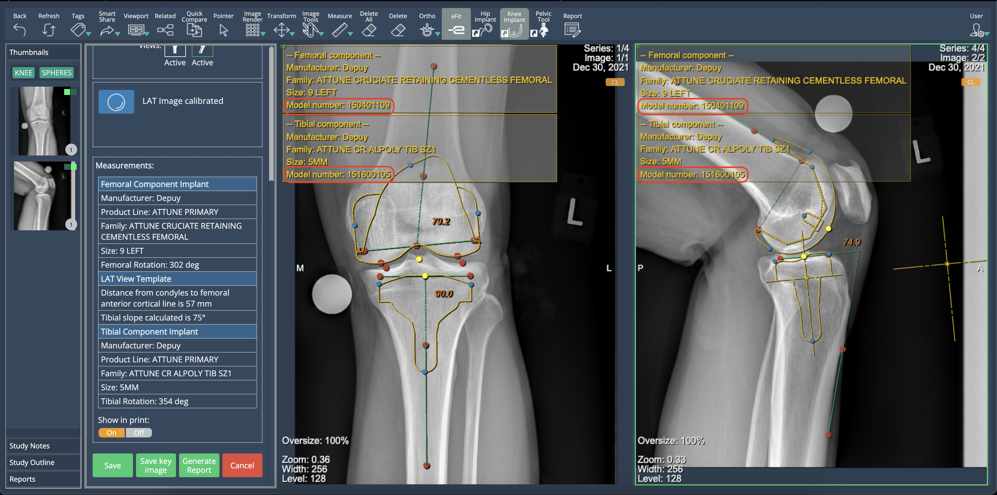The width and height of the screenshot is (997, 495).
Task: Click the Related studies icon
Action: pos(165,30)
